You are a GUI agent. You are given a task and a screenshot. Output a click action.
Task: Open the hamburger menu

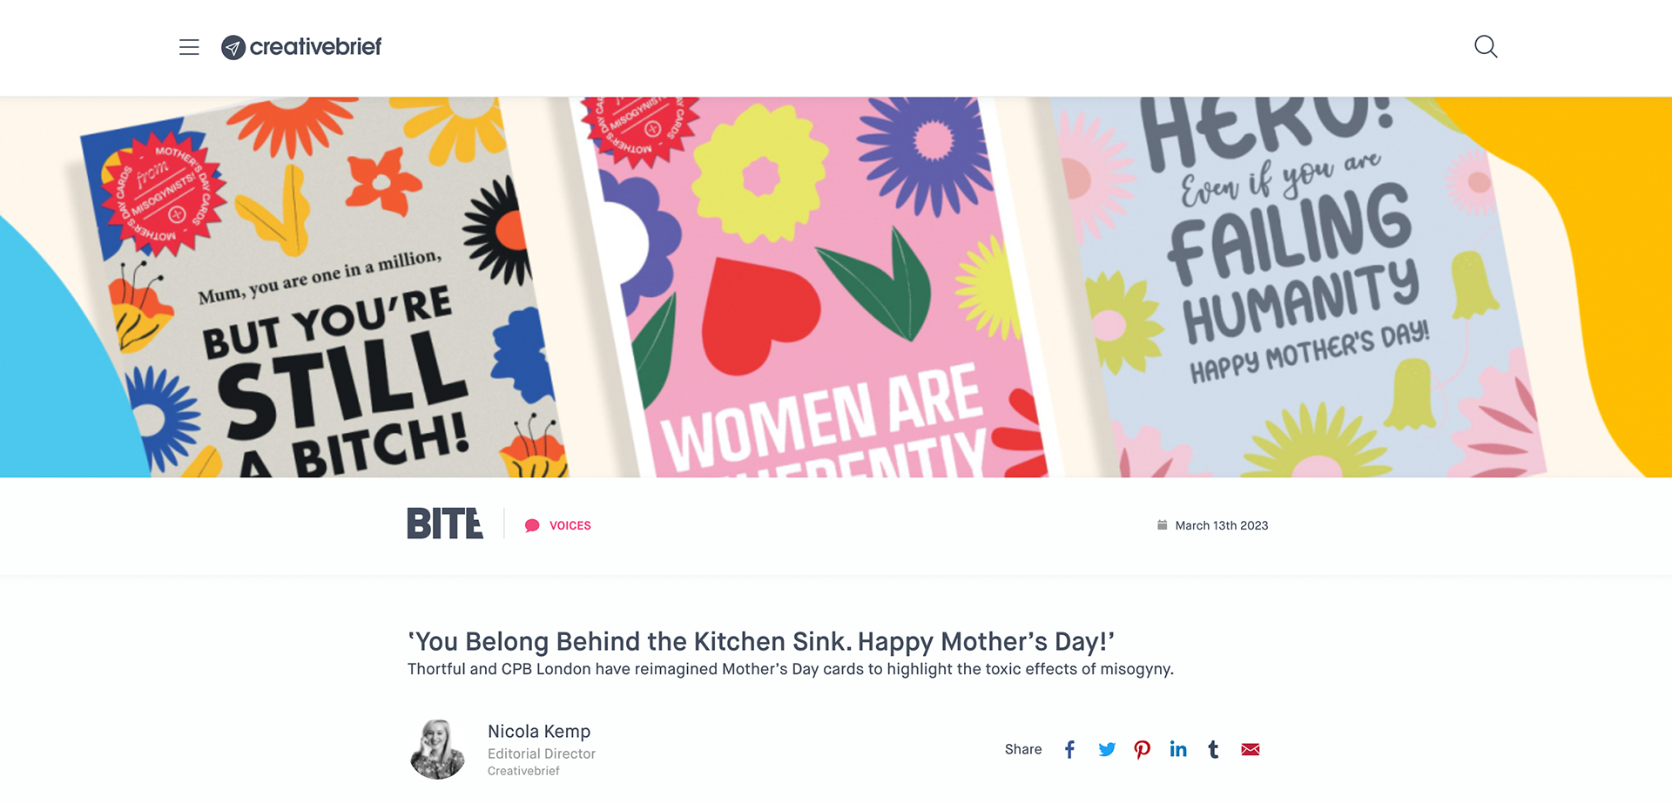pyautogui.click(x=189, y=47)
